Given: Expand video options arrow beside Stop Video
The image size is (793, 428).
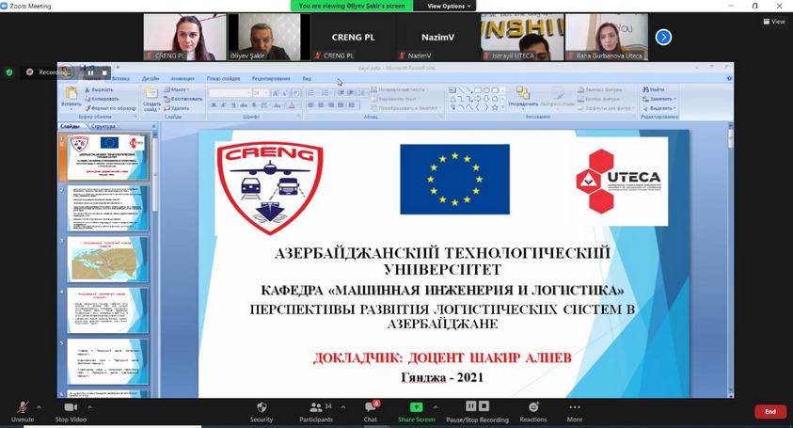Looking at the screenshot, I should [92, 406].
